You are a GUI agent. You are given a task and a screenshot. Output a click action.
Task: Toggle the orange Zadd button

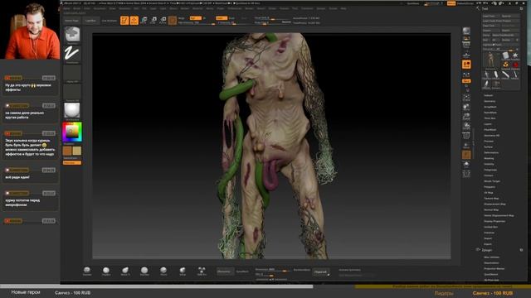coord(222,18)
